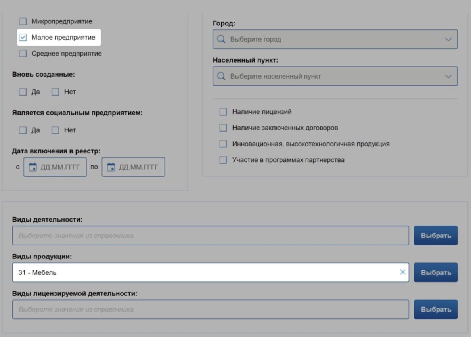Image resolution: width=471 pixels, height=337 pixels.
Task: Enable the Микропредприятие checkbox
Action: click(23, 21)
